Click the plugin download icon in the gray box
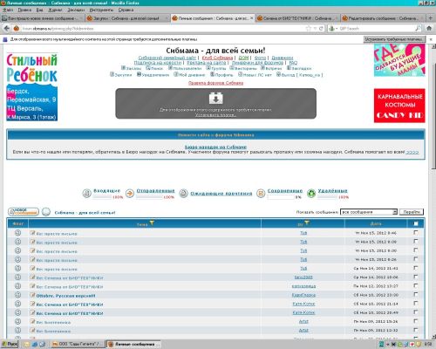Screen dimensions: 436x349 (215, 99)
